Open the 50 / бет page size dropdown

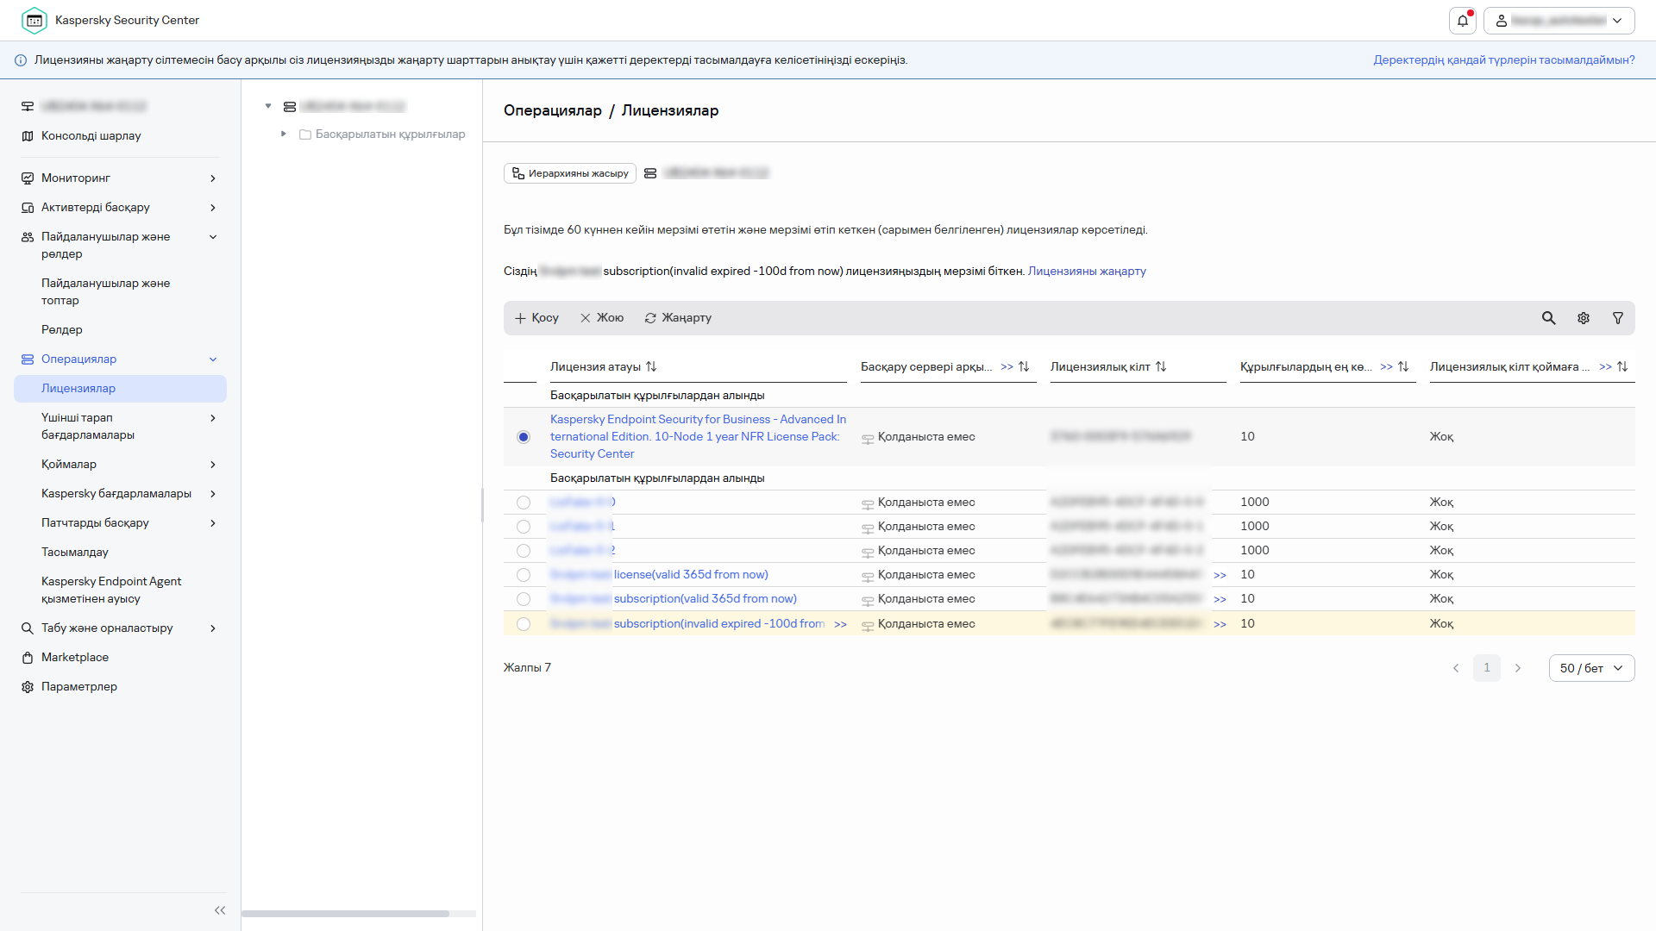(x=1591, y=668)
